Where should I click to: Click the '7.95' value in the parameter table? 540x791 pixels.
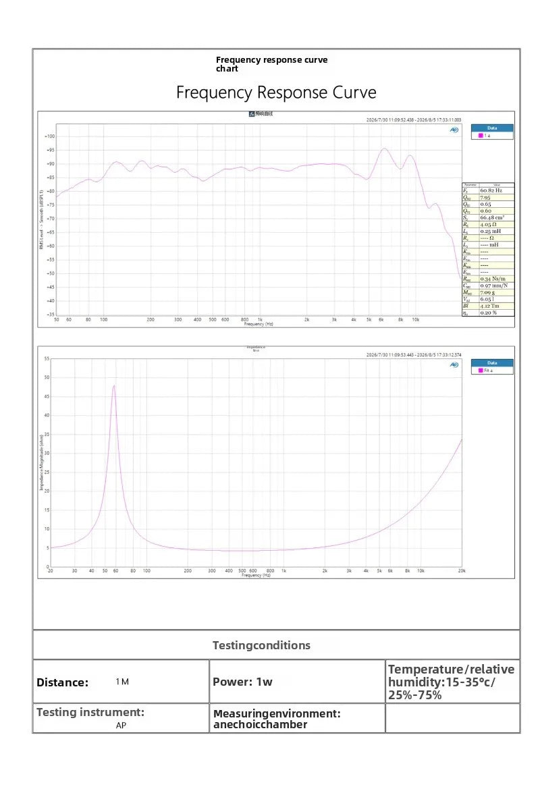click(x=485, y=198)
